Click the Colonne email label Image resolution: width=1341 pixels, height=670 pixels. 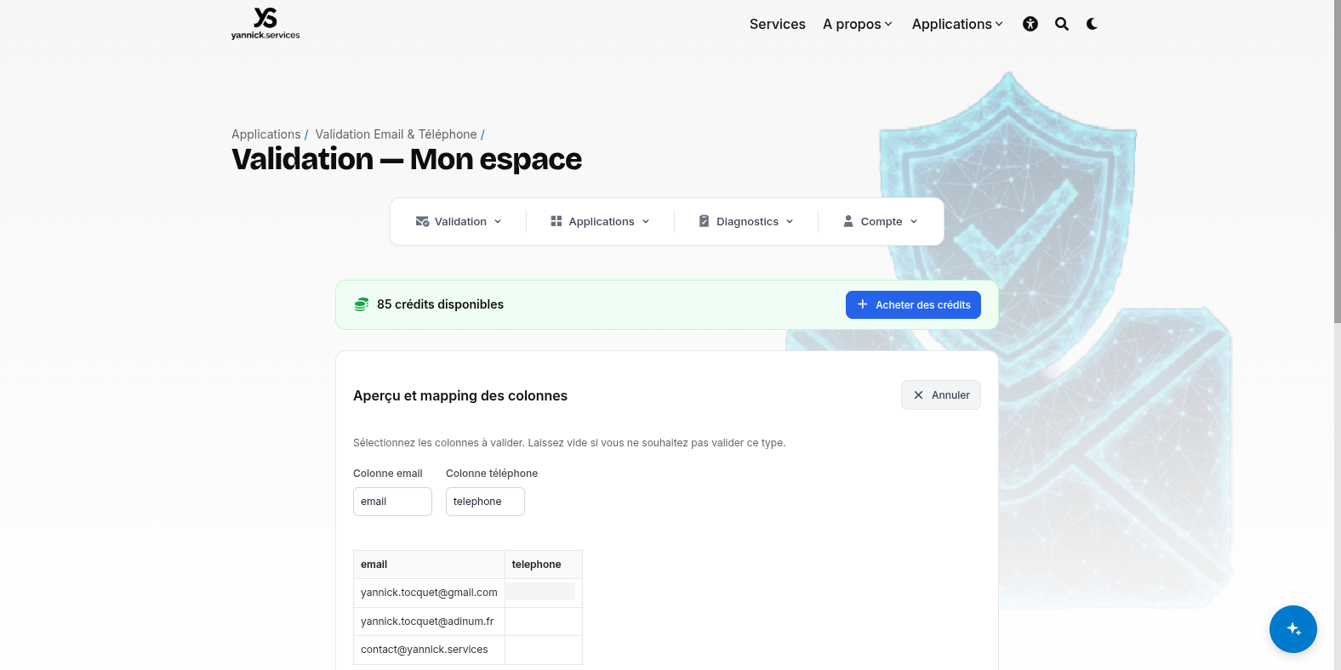[388, 474]
